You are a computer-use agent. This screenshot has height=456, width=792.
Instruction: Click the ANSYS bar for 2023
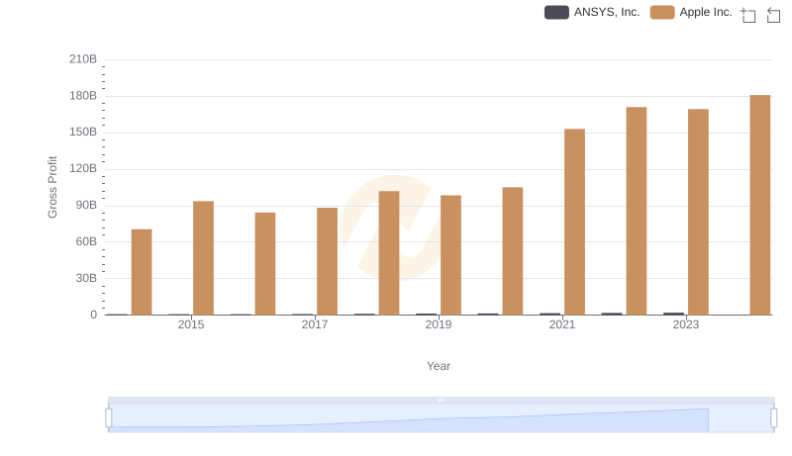674,314
